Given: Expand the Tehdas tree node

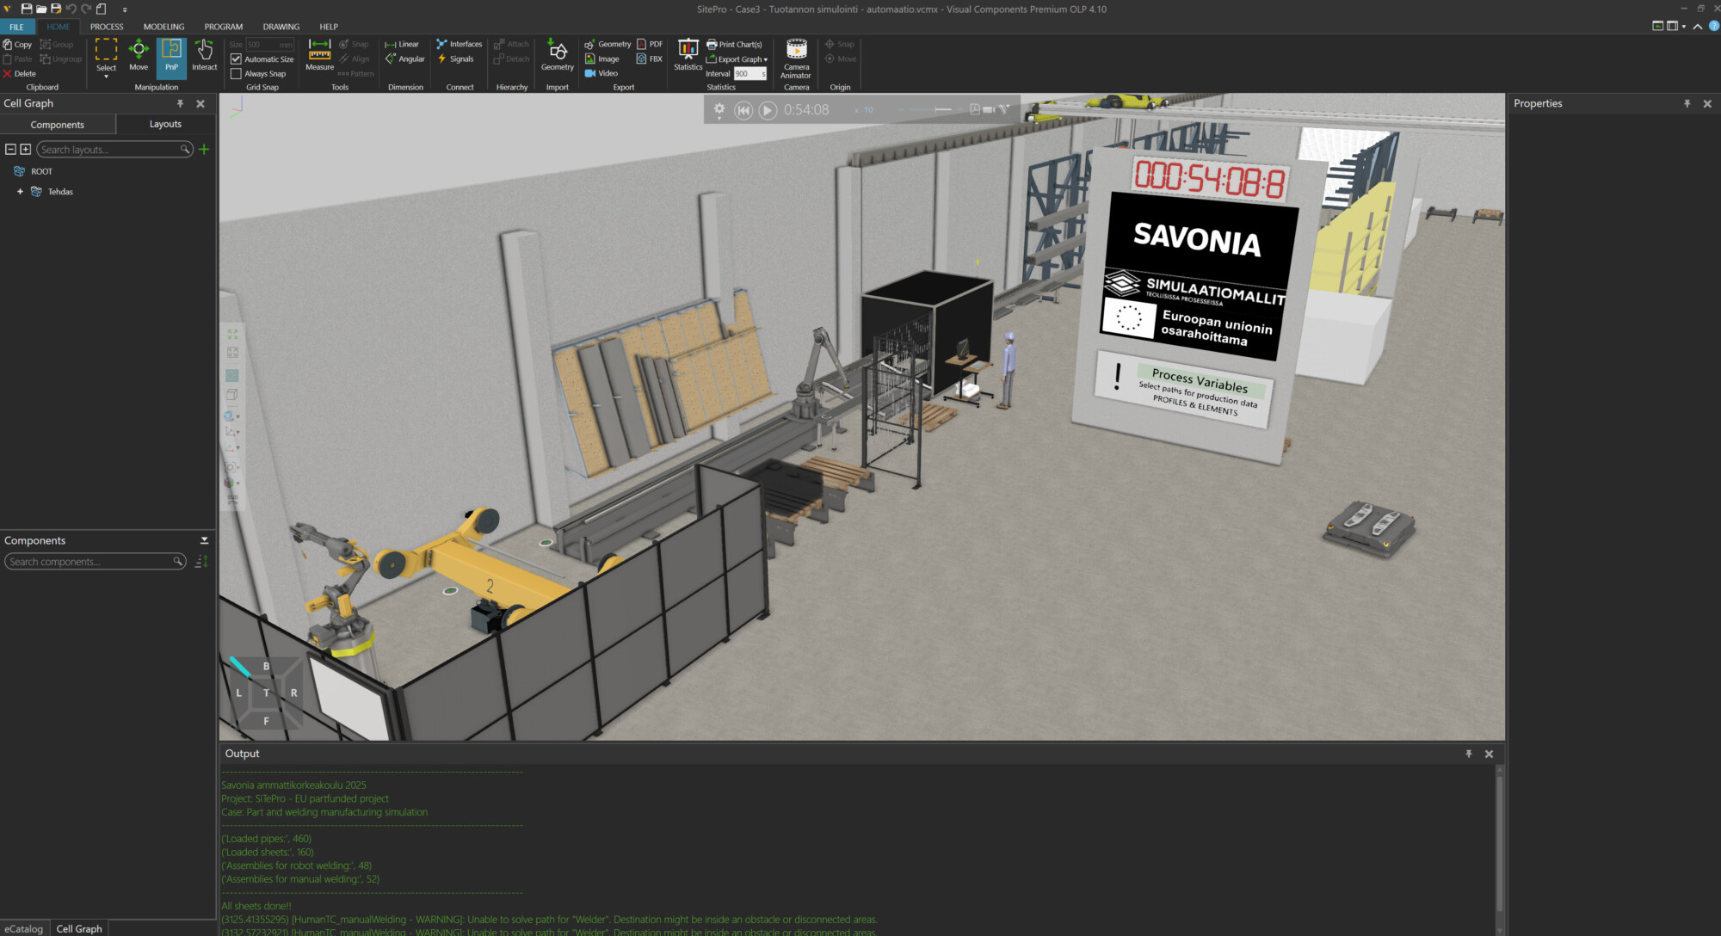Looking at the screenshot, I should pyautogui.click(x=20, y=192).
